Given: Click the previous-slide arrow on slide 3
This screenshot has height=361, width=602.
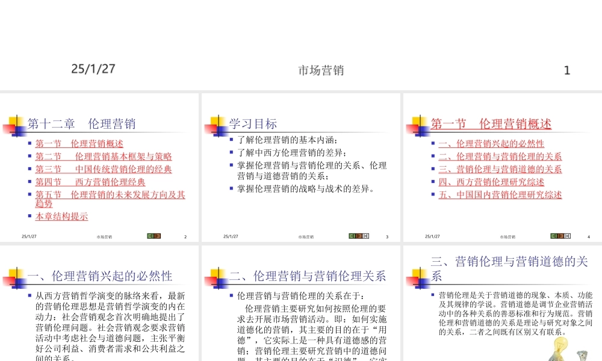Looking at the screenshot, I should tap(352, 236).
